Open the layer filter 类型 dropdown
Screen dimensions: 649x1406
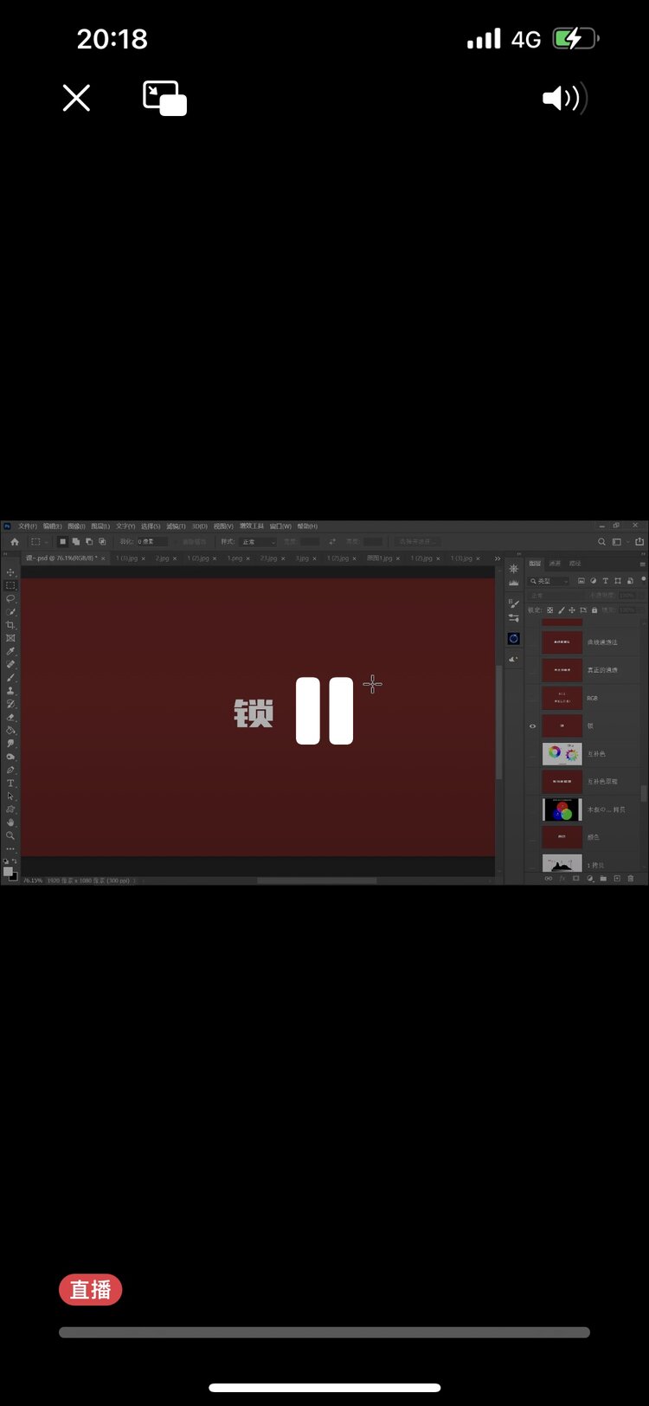point(550,581)
